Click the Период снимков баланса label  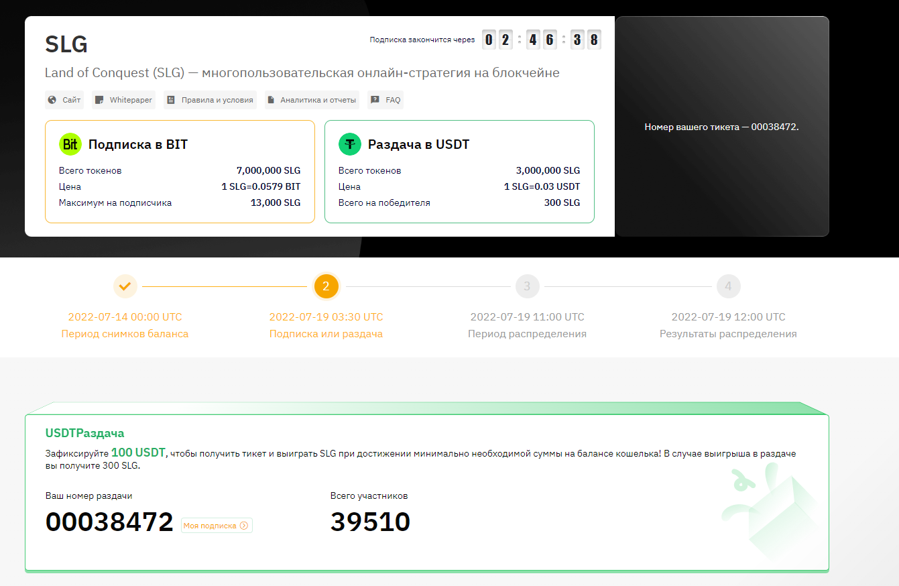point(125,334)
